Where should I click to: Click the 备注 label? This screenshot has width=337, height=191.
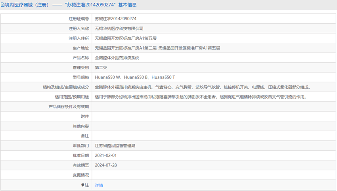[85, 136]
